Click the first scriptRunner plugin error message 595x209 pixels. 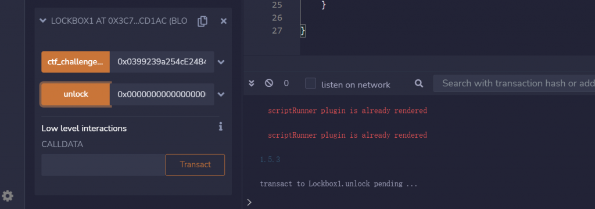tap(347, 111)
